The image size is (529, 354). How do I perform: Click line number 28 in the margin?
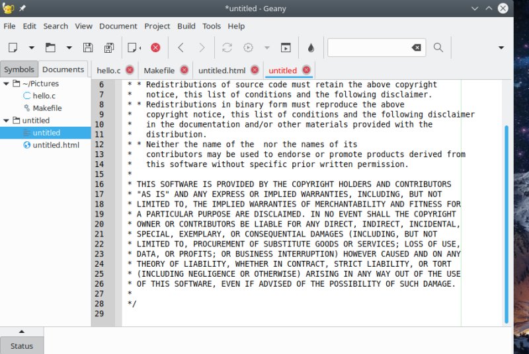[x=99, y=304]
